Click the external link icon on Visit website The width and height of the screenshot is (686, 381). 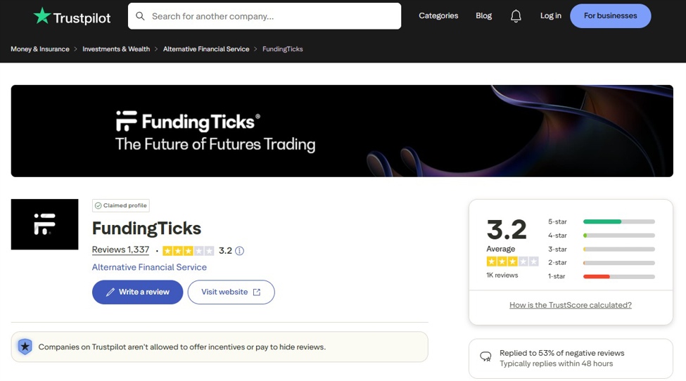257,292
